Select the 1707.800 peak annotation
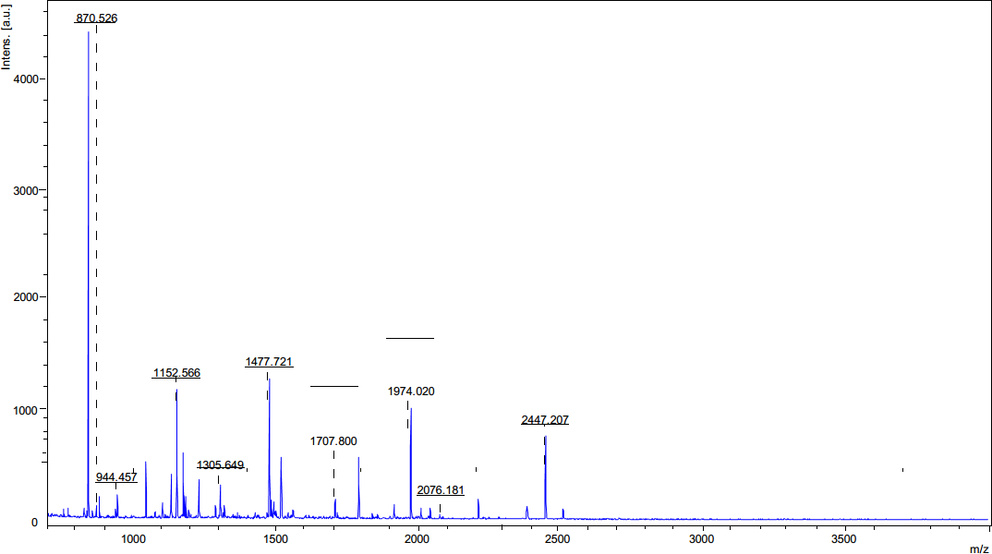Screen dimensions: 992x554 point(333,441)
